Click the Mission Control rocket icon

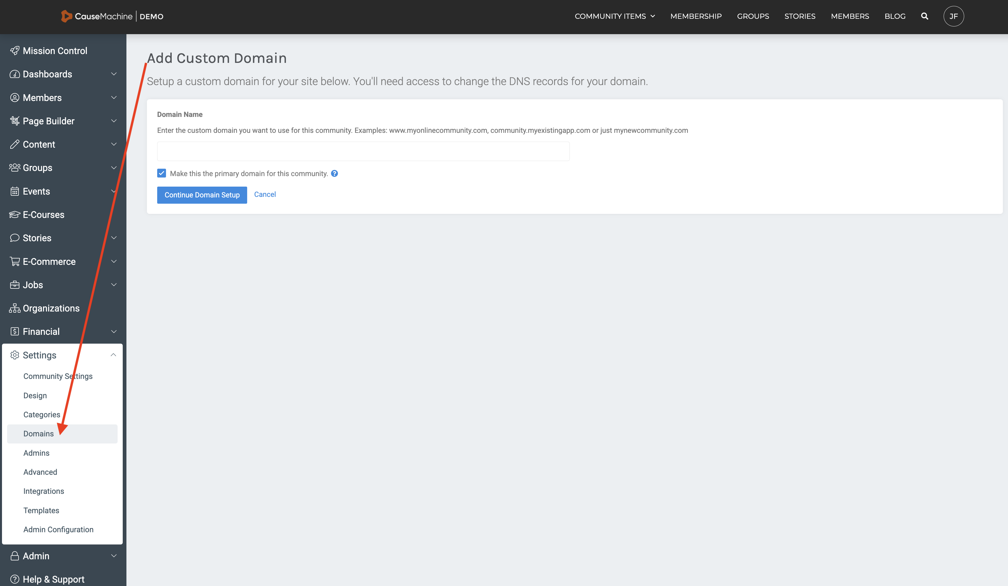click(x=15, y=51)
